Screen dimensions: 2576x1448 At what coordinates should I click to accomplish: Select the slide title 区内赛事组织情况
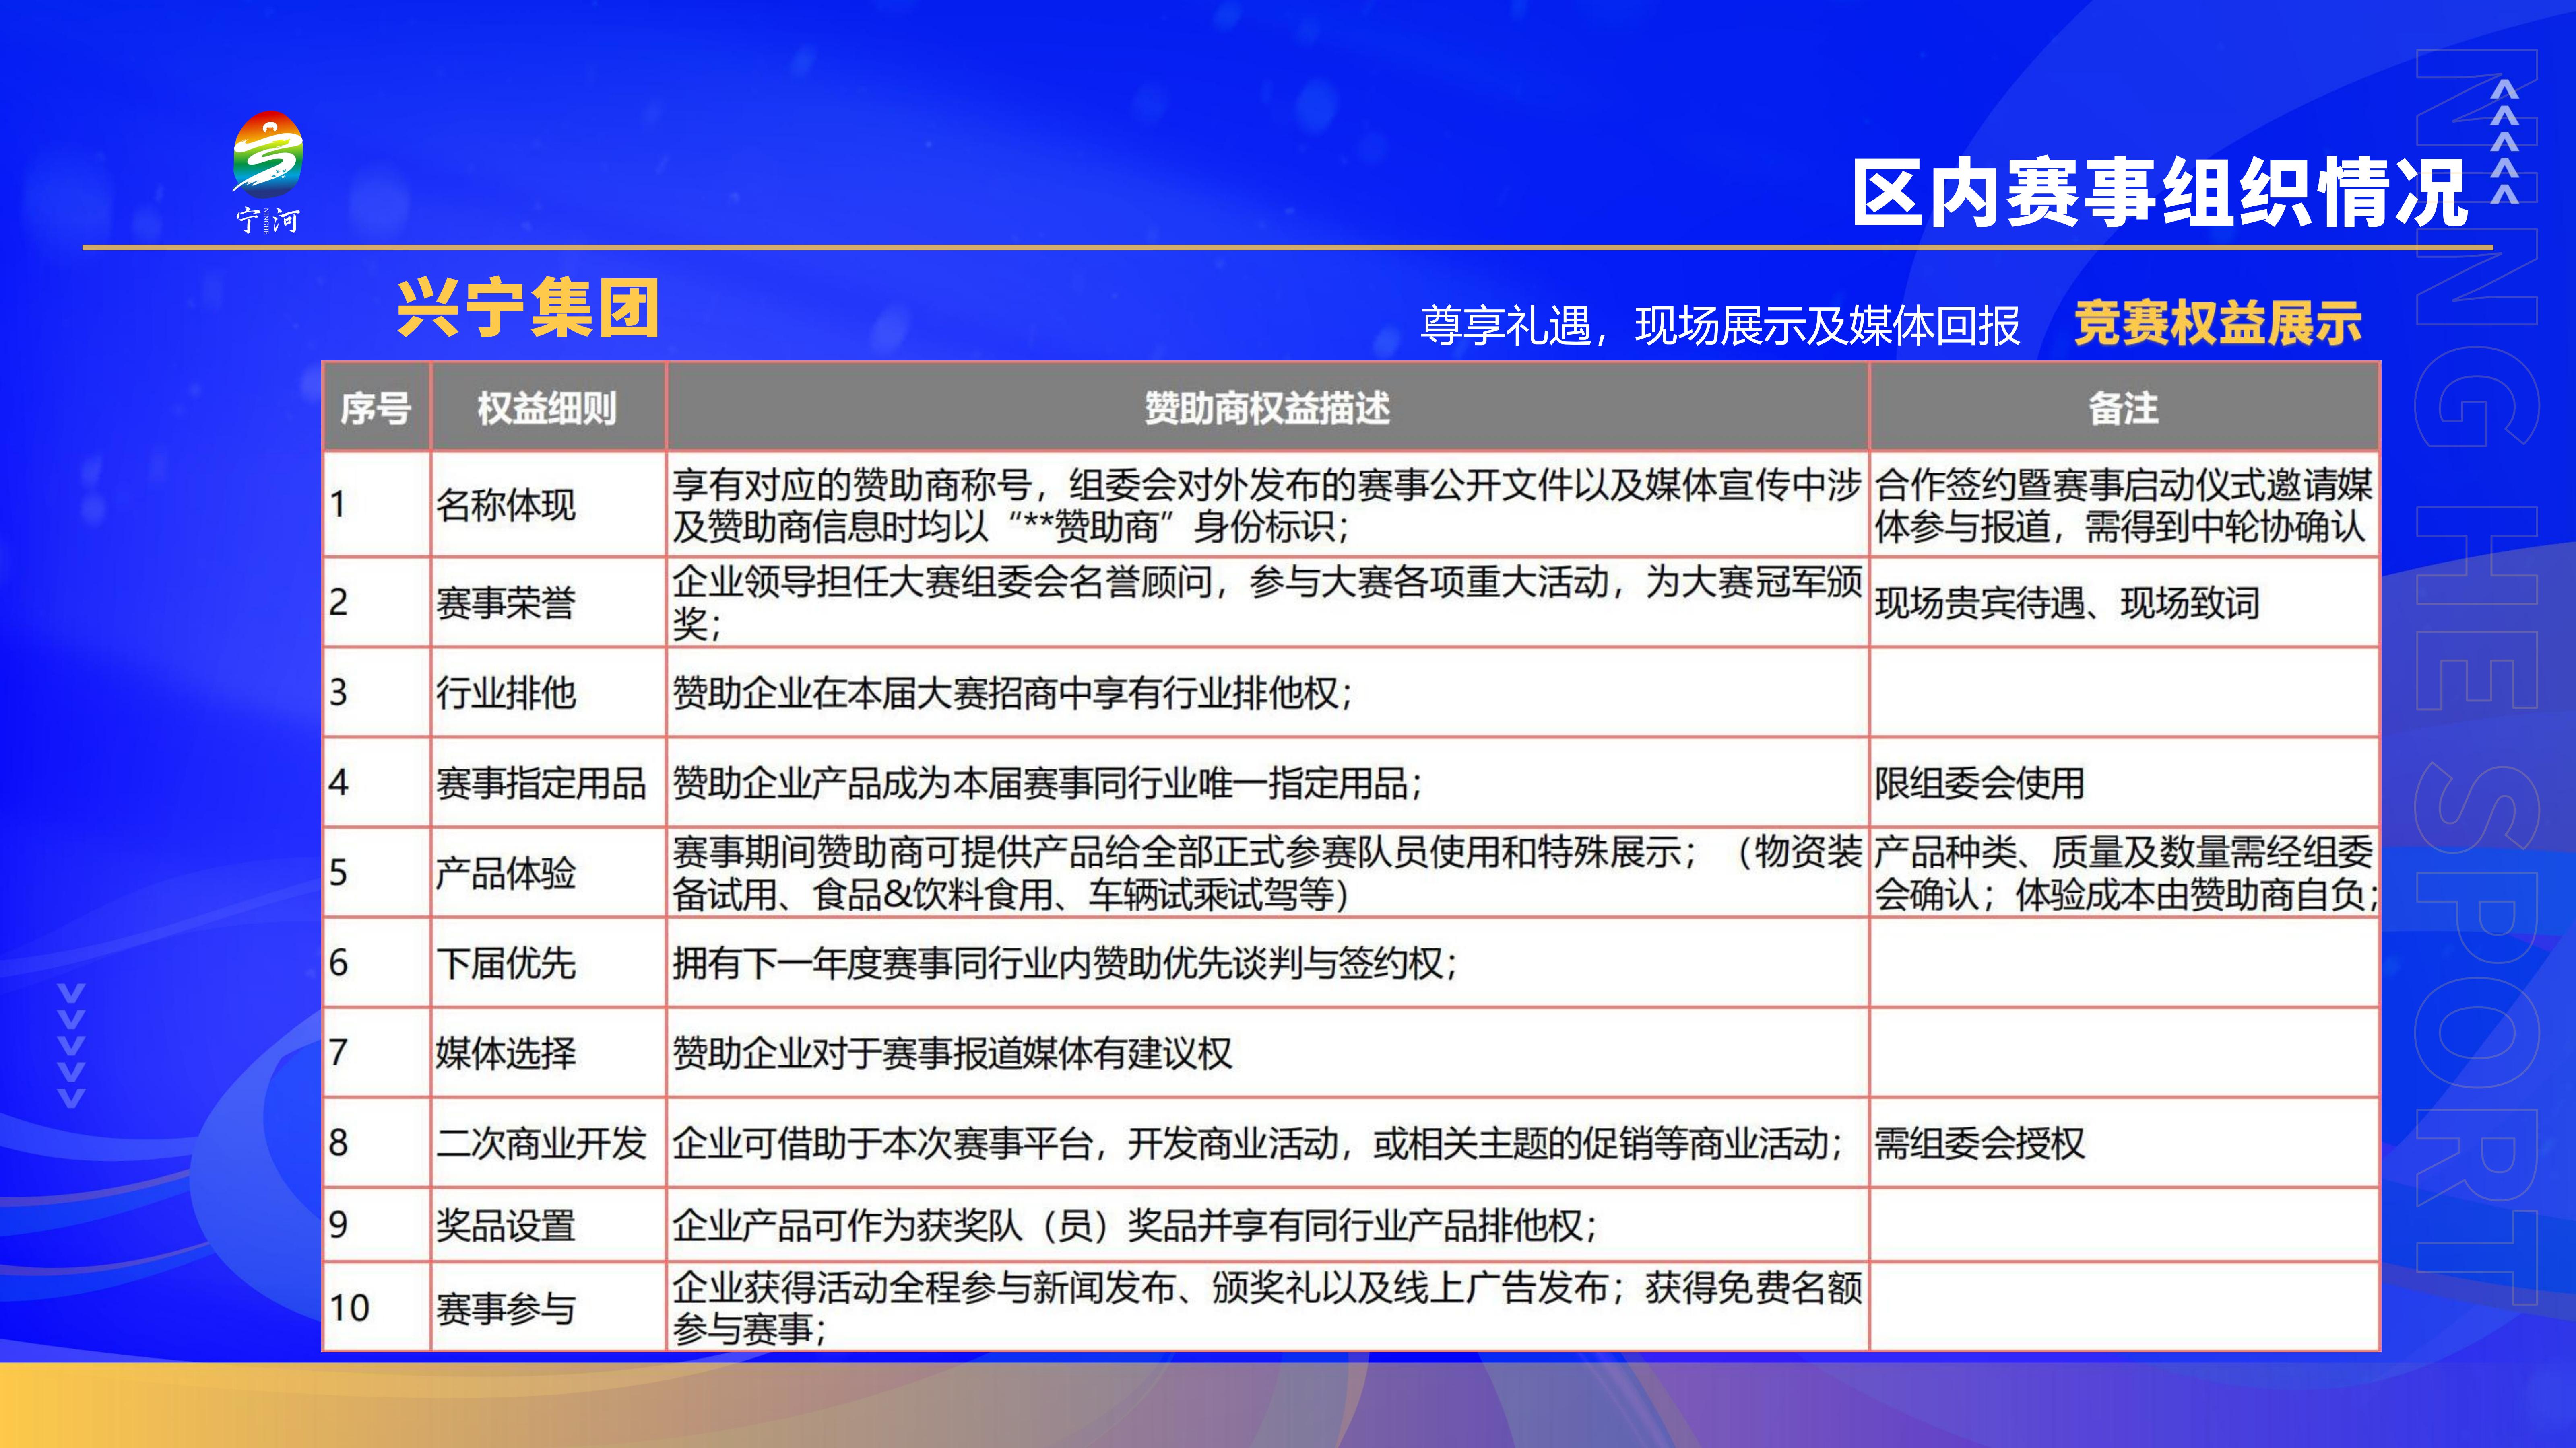pyautogui.click(x=2160, y=193)
